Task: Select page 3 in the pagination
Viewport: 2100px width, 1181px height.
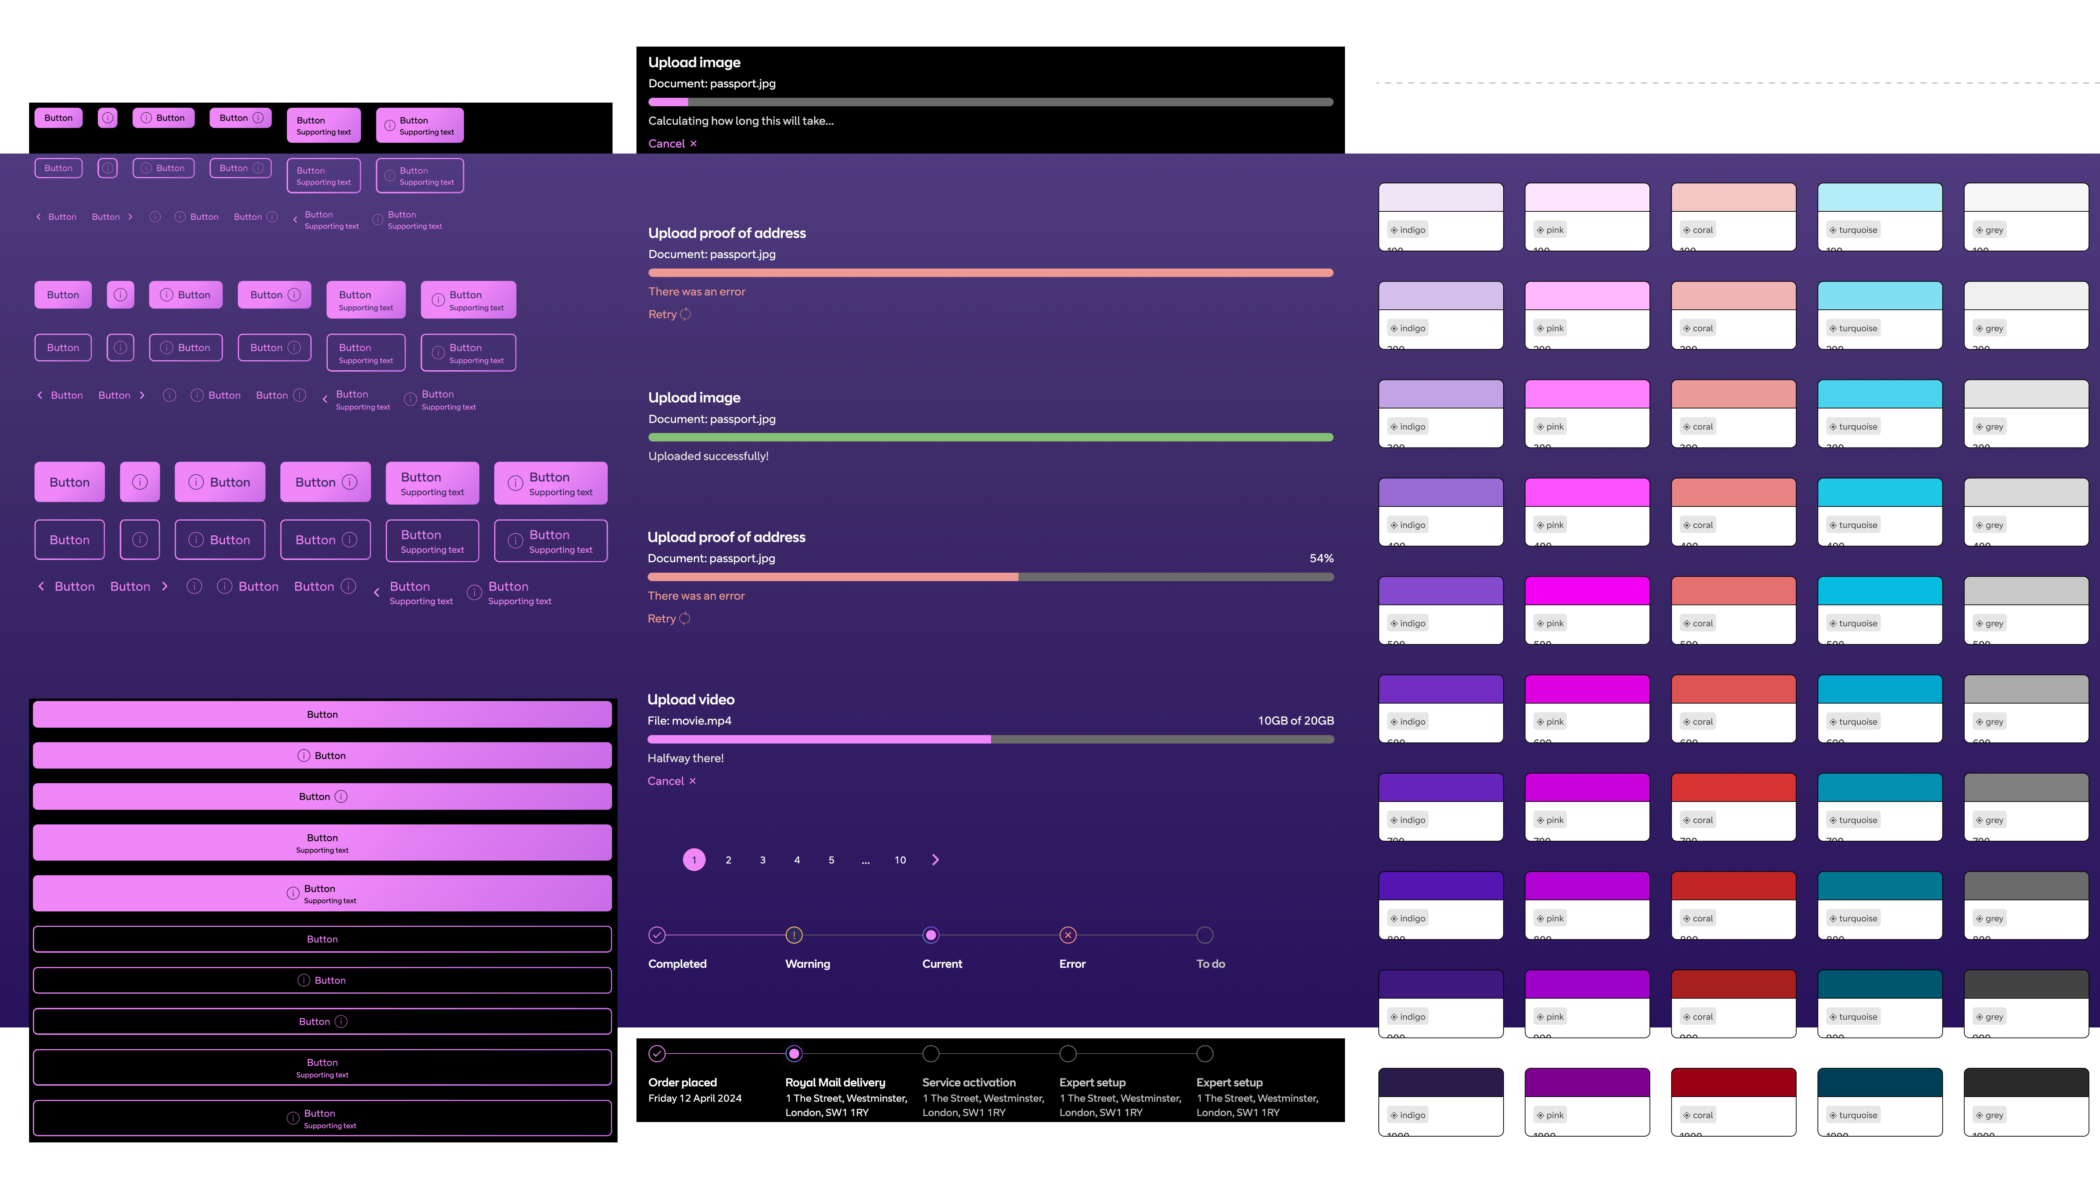Action: click(762, 860)
